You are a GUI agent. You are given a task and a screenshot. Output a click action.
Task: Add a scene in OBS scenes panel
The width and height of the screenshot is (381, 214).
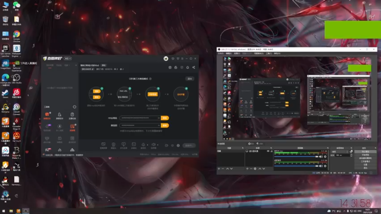(219, 169)
